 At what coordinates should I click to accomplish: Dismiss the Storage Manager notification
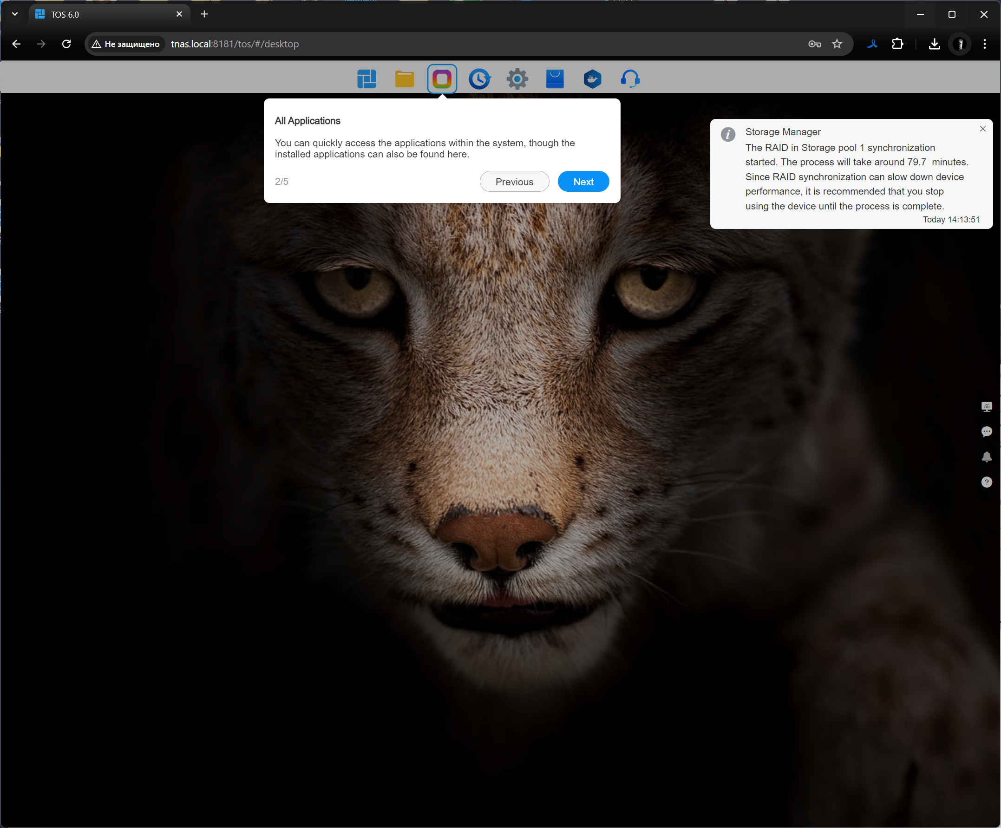click(x=982, y=129)
